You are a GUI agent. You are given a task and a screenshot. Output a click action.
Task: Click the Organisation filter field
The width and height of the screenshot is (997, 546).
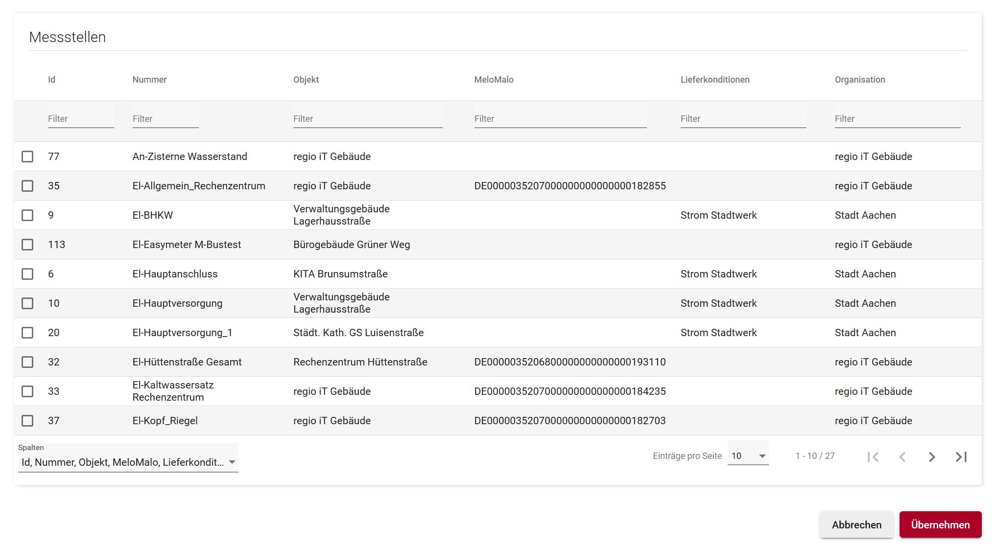click(x=896, y=118)
